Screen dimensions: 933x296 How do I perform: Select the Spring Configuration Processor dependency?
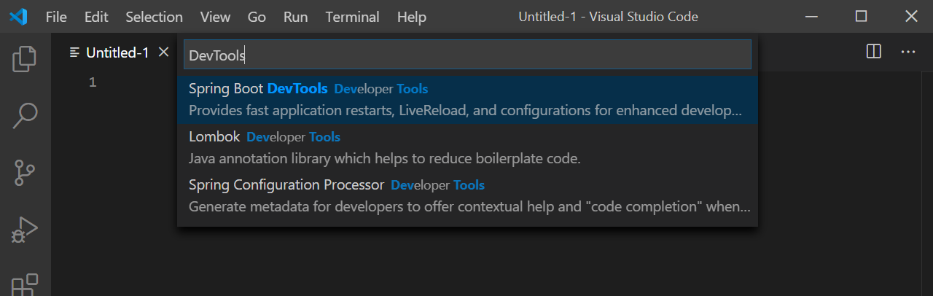467,196
